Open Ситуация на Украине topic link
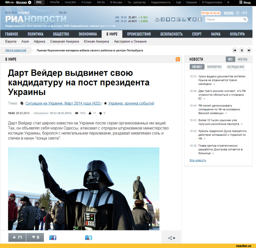The width and height of the screenshot is (256, 248). coord(63,103)
